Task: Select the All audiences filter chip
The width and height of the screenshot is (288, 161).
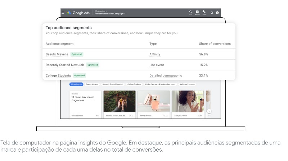Action: (76, 84)
